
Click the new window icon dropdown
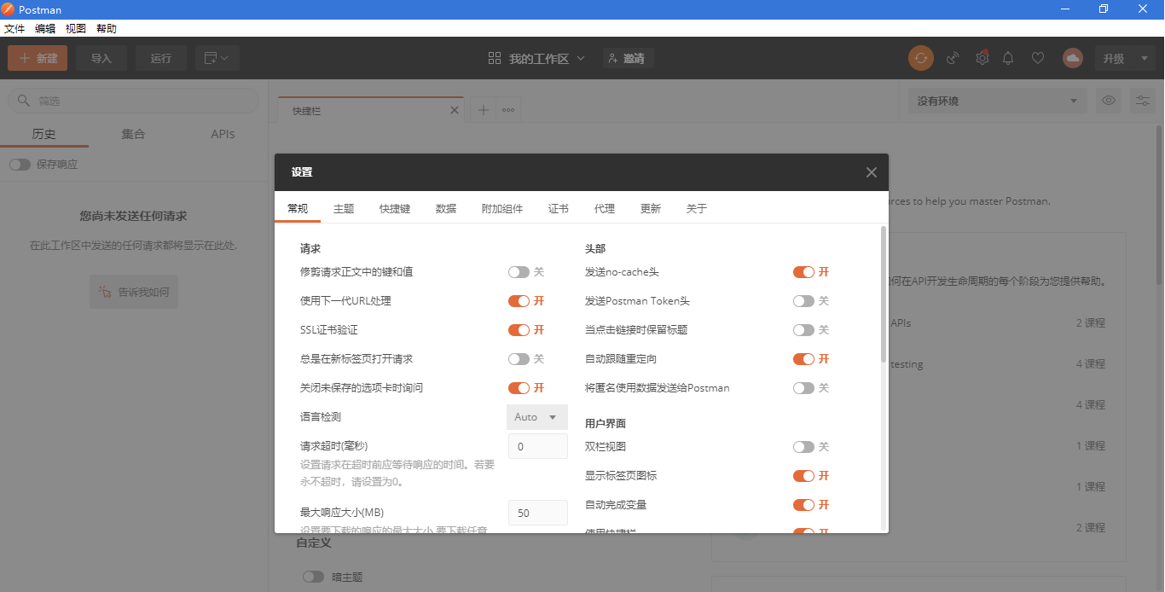(x=217, y=58)
